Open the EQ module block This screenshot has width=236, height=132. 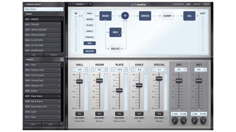pyautogui.click(x=189, y=16)
